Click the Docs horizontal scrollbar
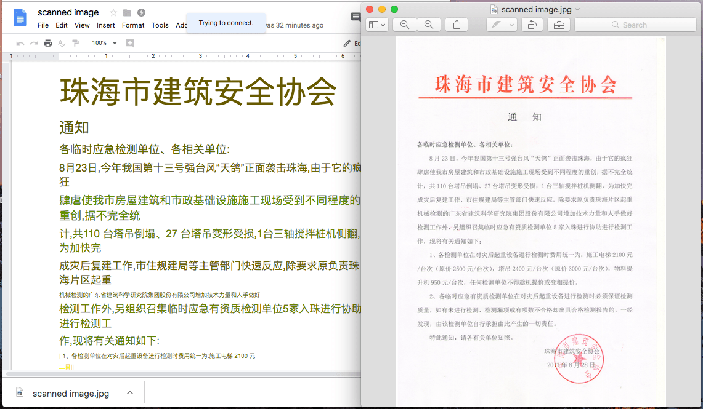Screen dimensions: 703x409 (184, 374)
